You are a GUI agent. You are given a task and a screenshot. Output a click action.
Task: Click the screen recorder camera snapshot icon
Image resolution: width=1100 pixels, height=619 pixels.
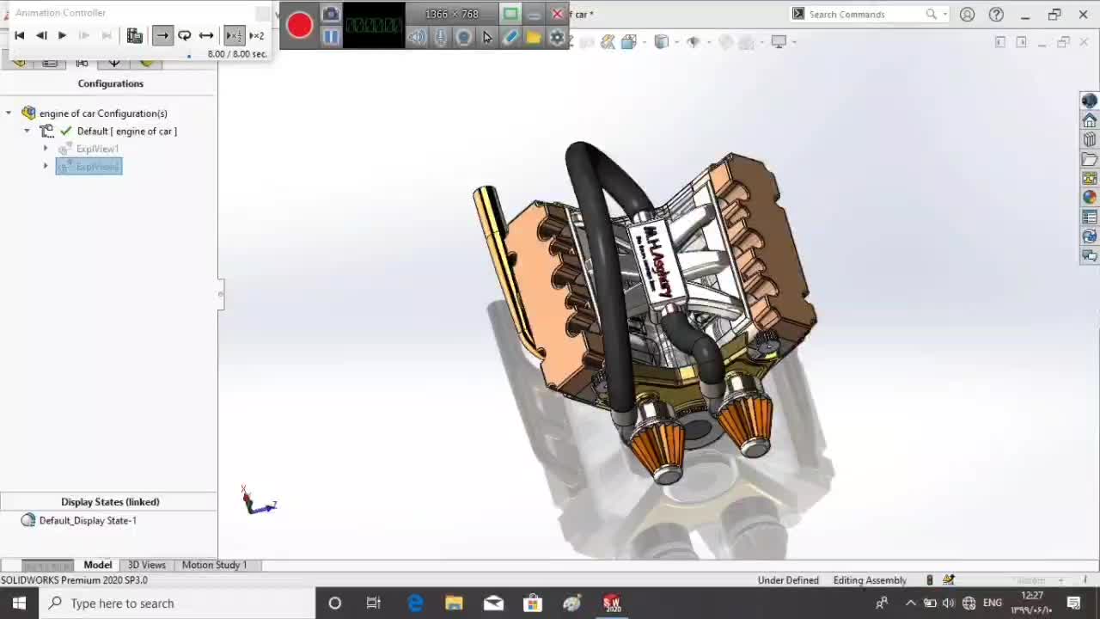[x=331, y=15]
